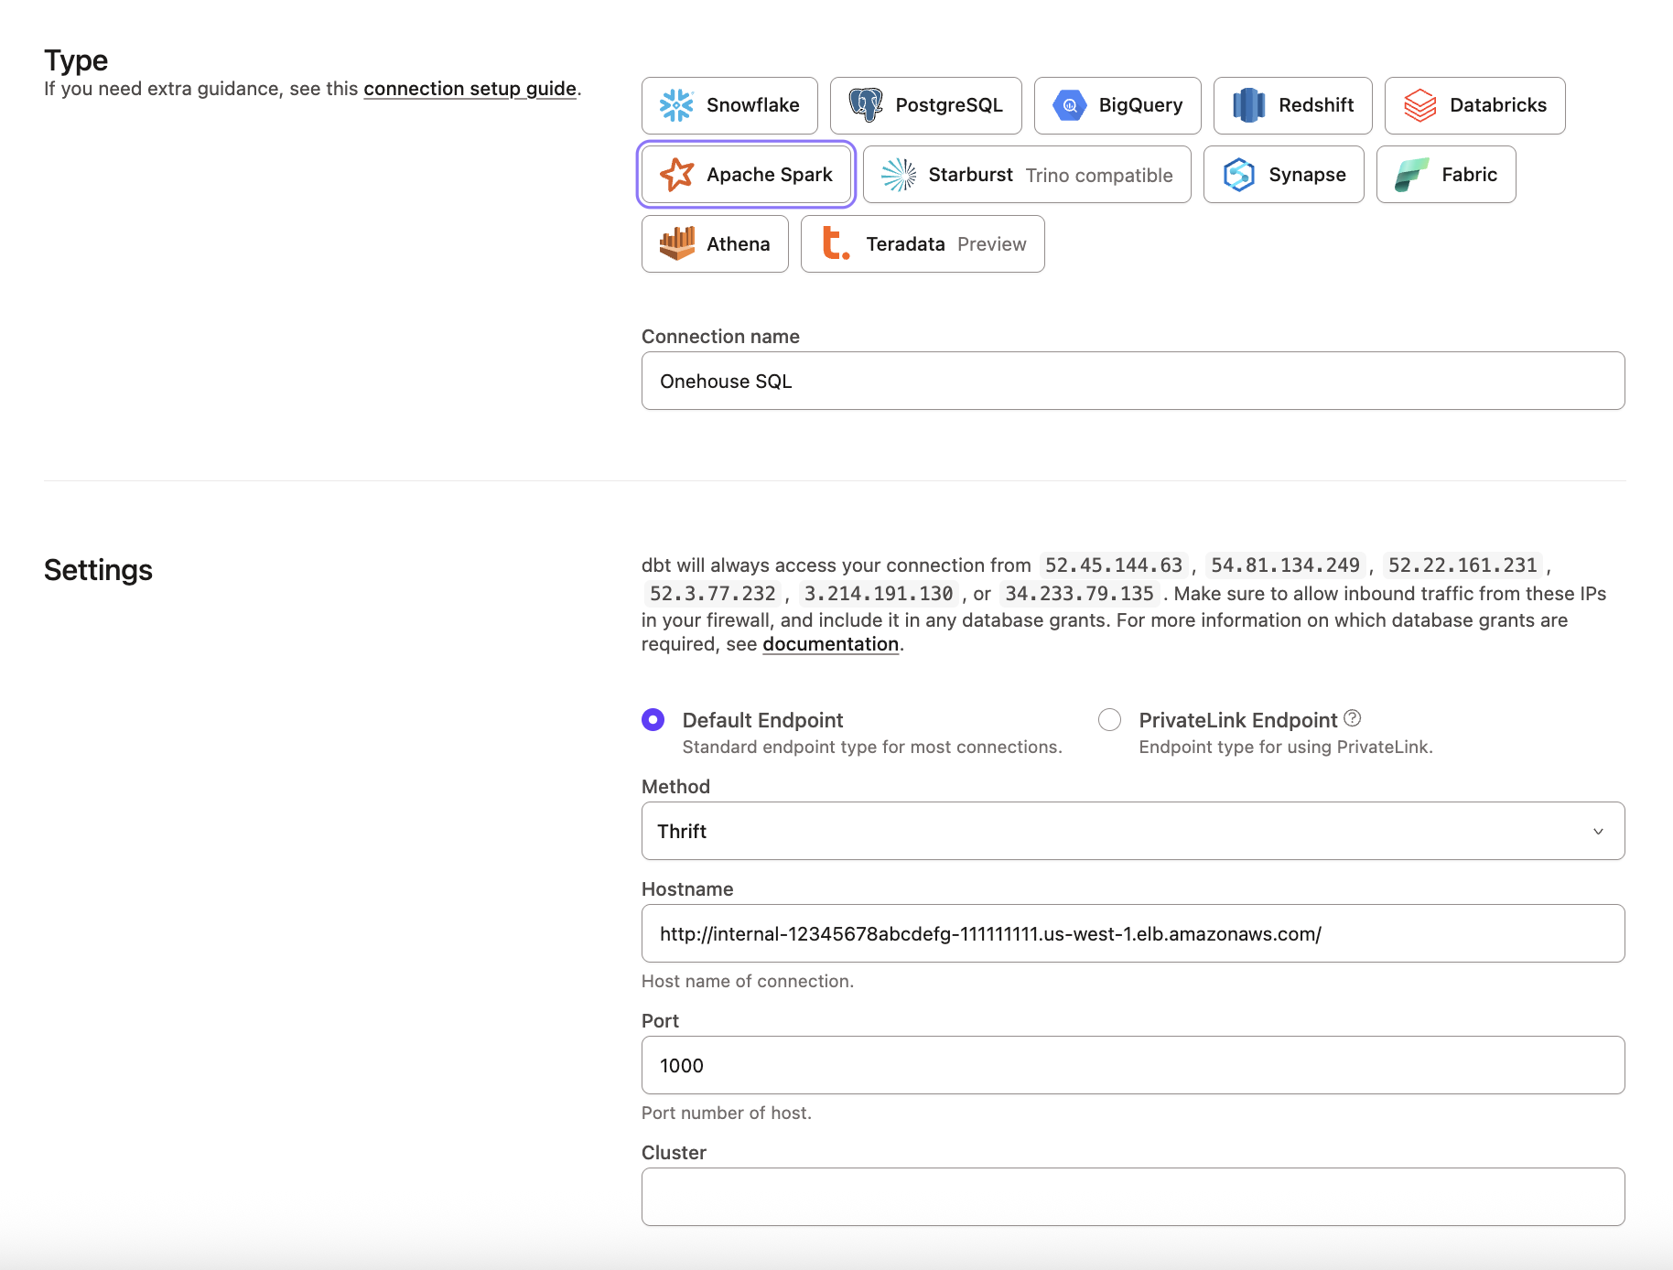Choose the Synapse hexagon icon
Screen dimensions: 1673x1270
point(1238,175)
